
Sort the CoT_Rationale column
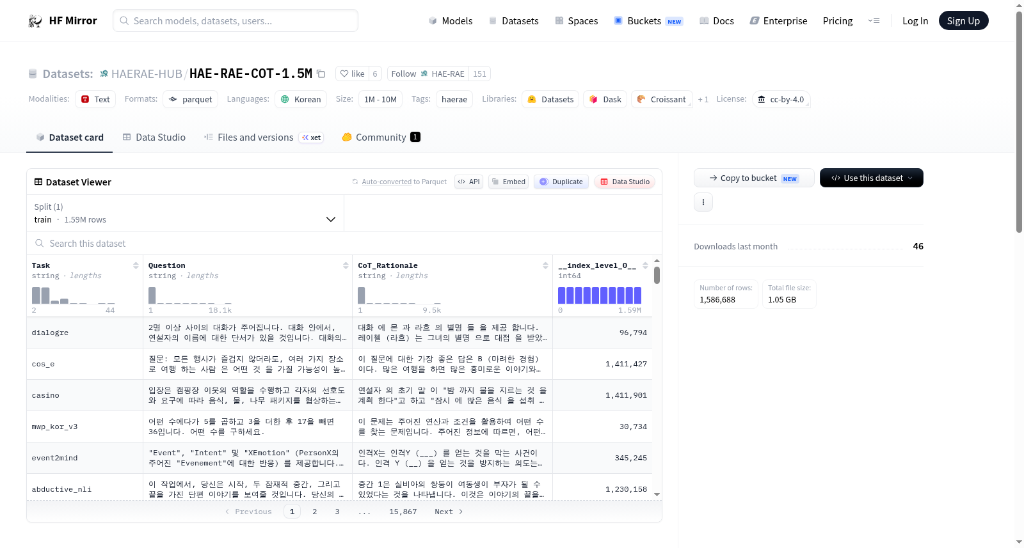click(x=545, y=265)
